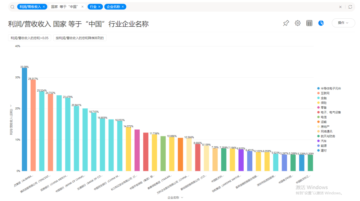Remove the 行业 search tag
360x201 pixels.
99,7
